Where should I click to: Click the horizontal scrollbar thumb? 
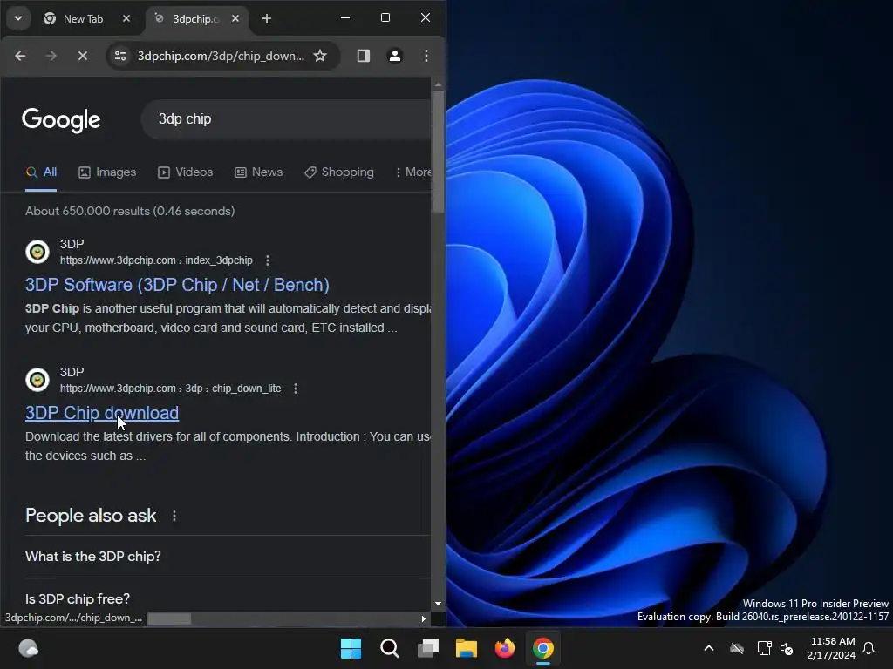click(x=169, y=618)
